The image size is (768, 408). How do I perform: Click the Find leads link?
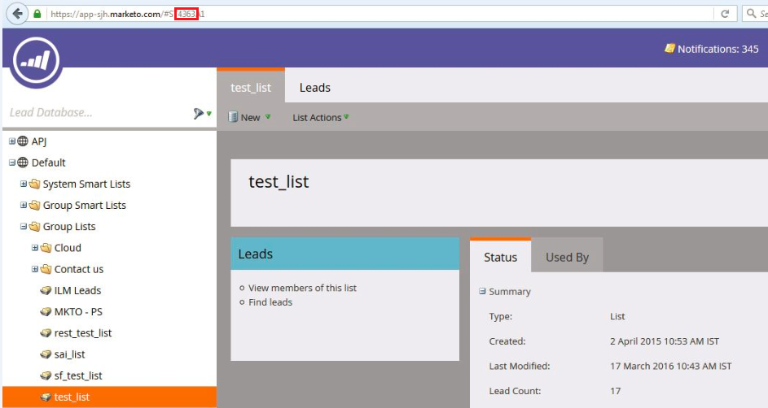point(270,302)
